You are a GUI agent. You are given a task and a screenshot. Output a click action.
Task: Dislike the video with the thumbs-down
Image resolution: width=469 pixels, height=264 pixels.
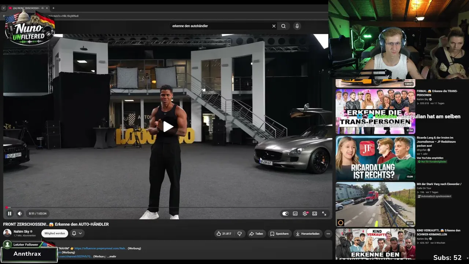click(x=240, y=234)
